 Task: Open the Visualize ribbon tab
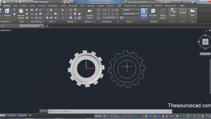(x=42, y=6)
